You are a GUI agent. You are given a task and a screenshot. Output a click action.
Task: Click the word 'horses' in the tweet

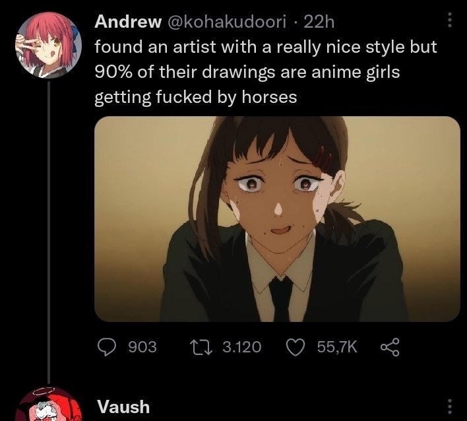(x=269, y=97)
